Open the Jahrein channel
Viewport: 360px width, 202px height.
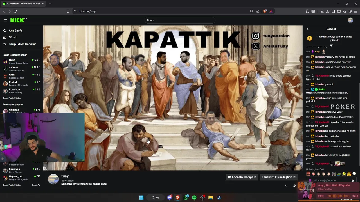pyautogui.click(x=21, y=68)
